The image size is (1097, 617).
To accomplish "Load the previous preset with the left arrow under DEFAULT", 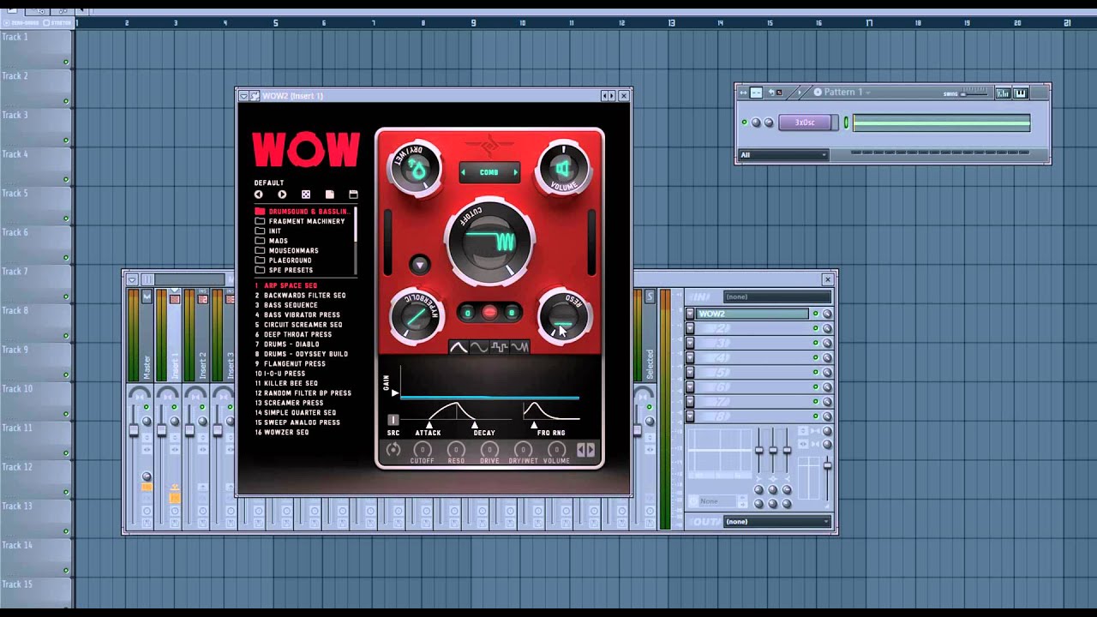I will (258, 195).
